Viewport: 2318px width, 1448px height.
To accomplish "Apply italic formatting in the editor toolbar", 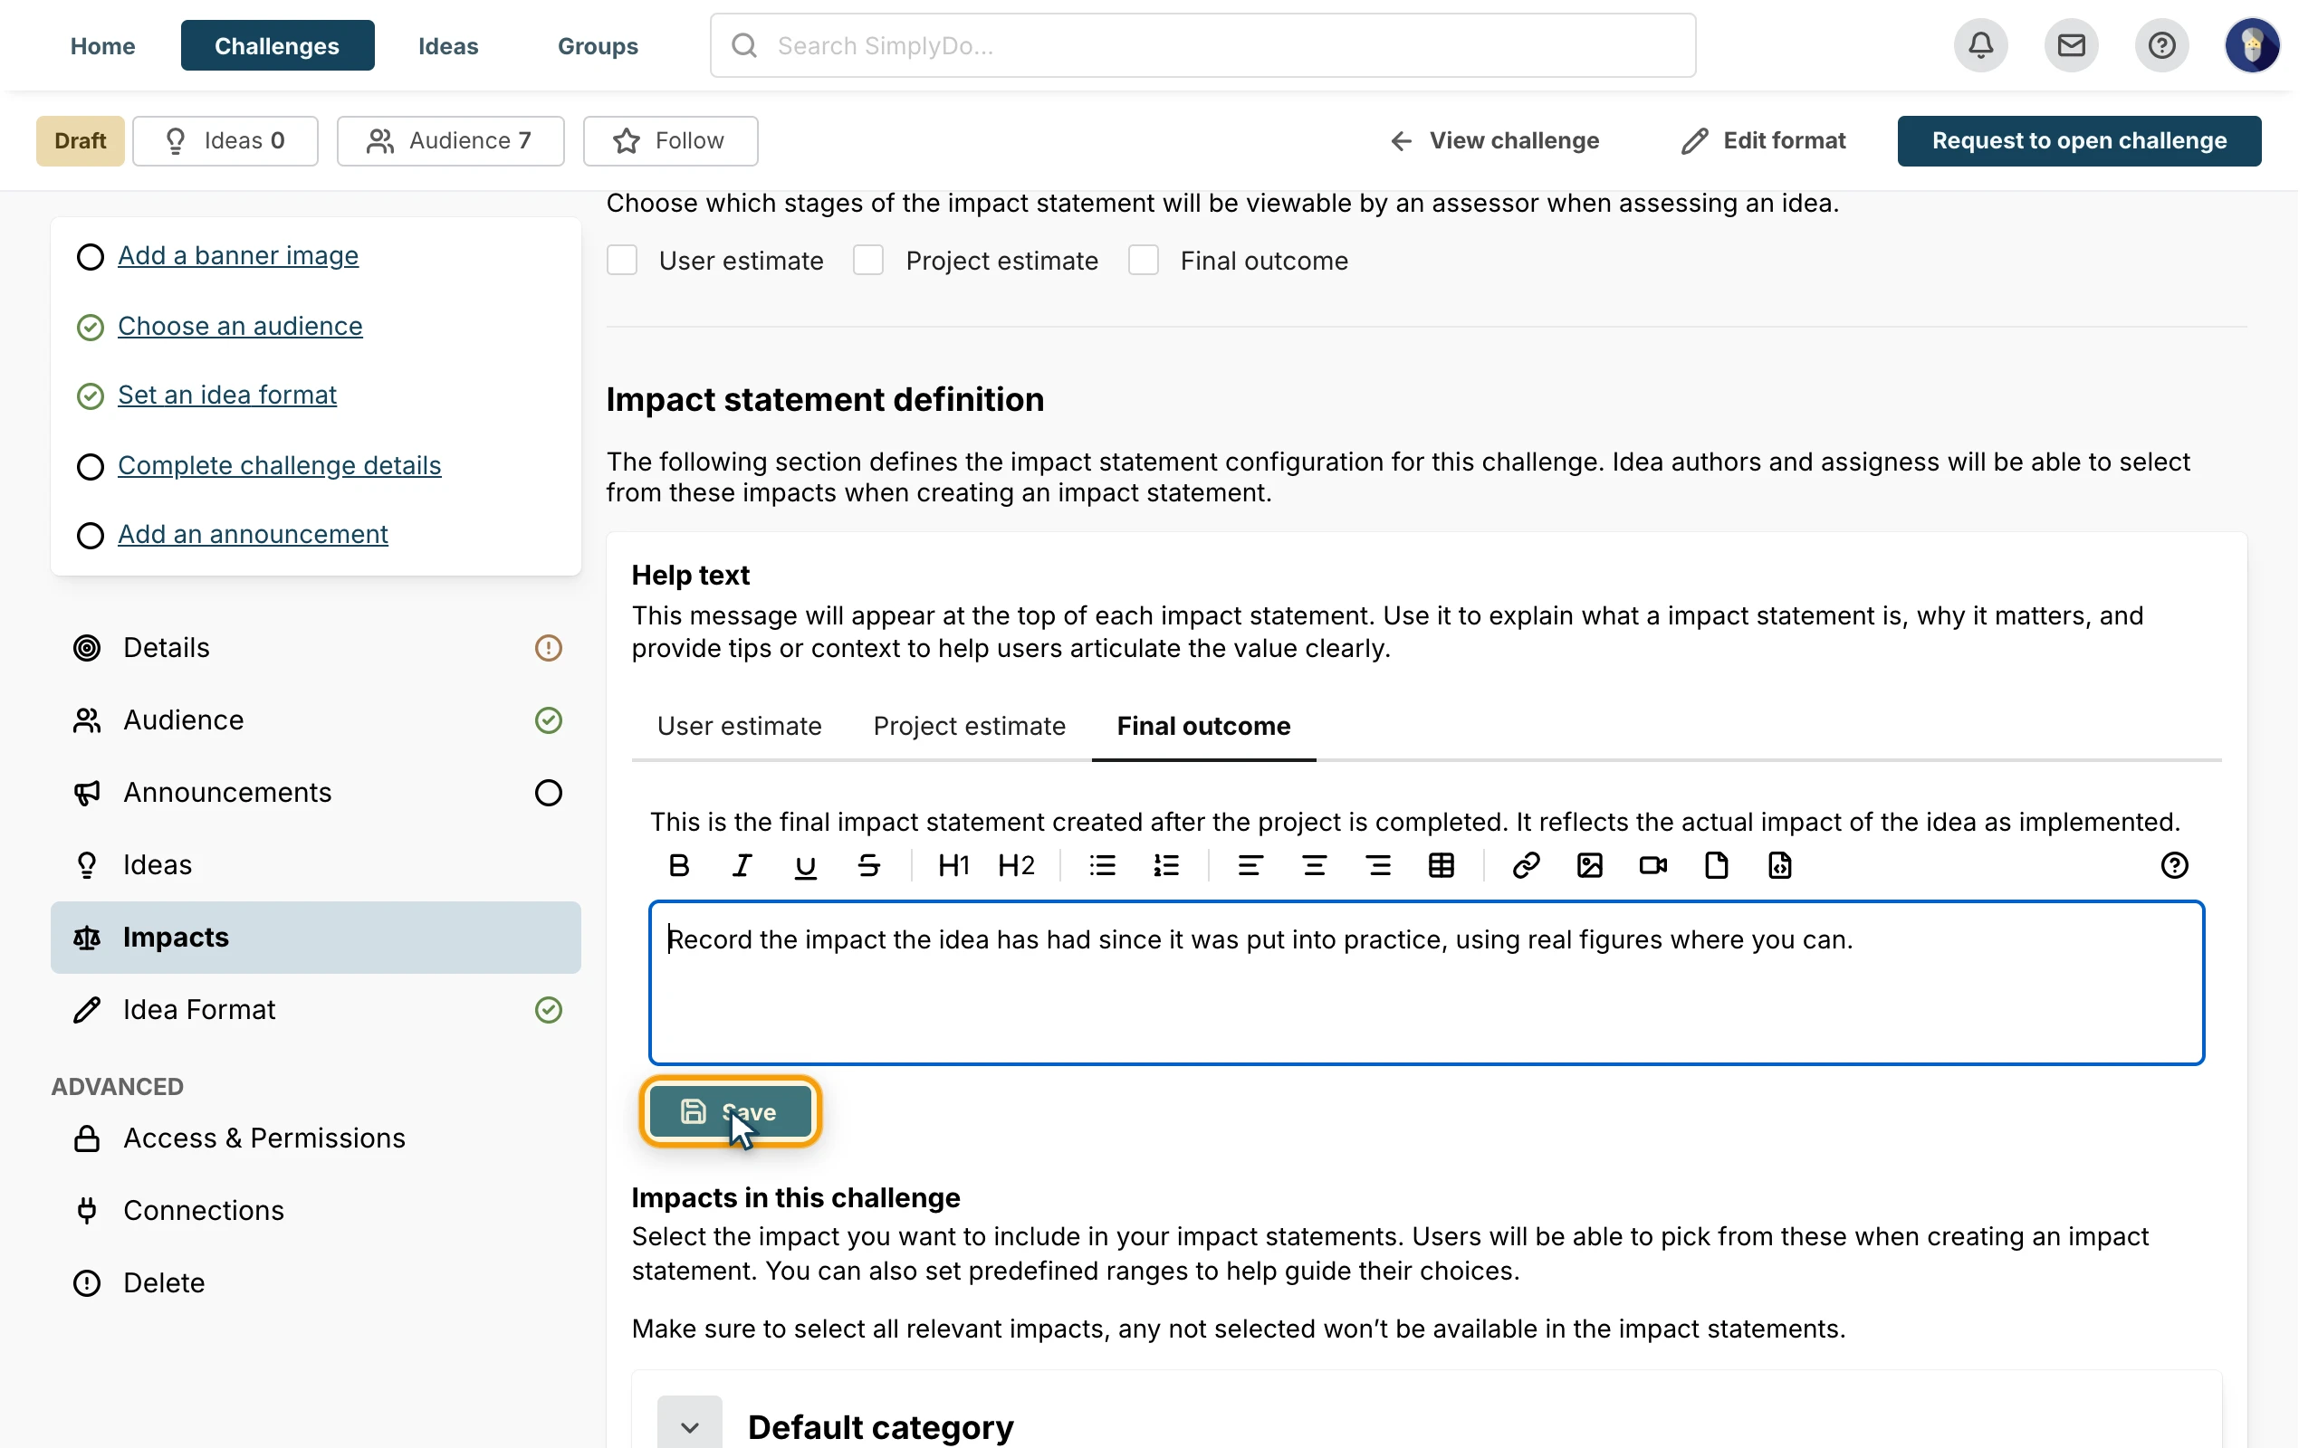I will pyautogui.click(x=742, y=866).
